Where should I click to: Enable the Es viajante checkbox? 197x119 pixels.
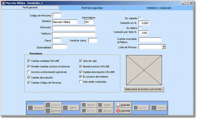[x=140, y=19]
